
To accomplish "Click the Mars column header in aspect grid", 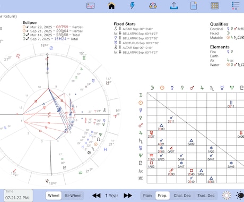I will 192,88.
